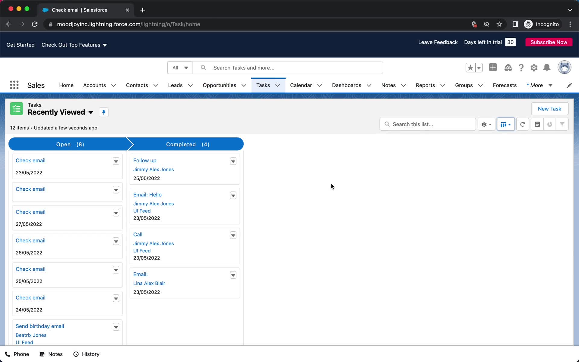This screenshot has height=362, width=579.
Task: Refresh the task list
Action: [x=523, y=124]
